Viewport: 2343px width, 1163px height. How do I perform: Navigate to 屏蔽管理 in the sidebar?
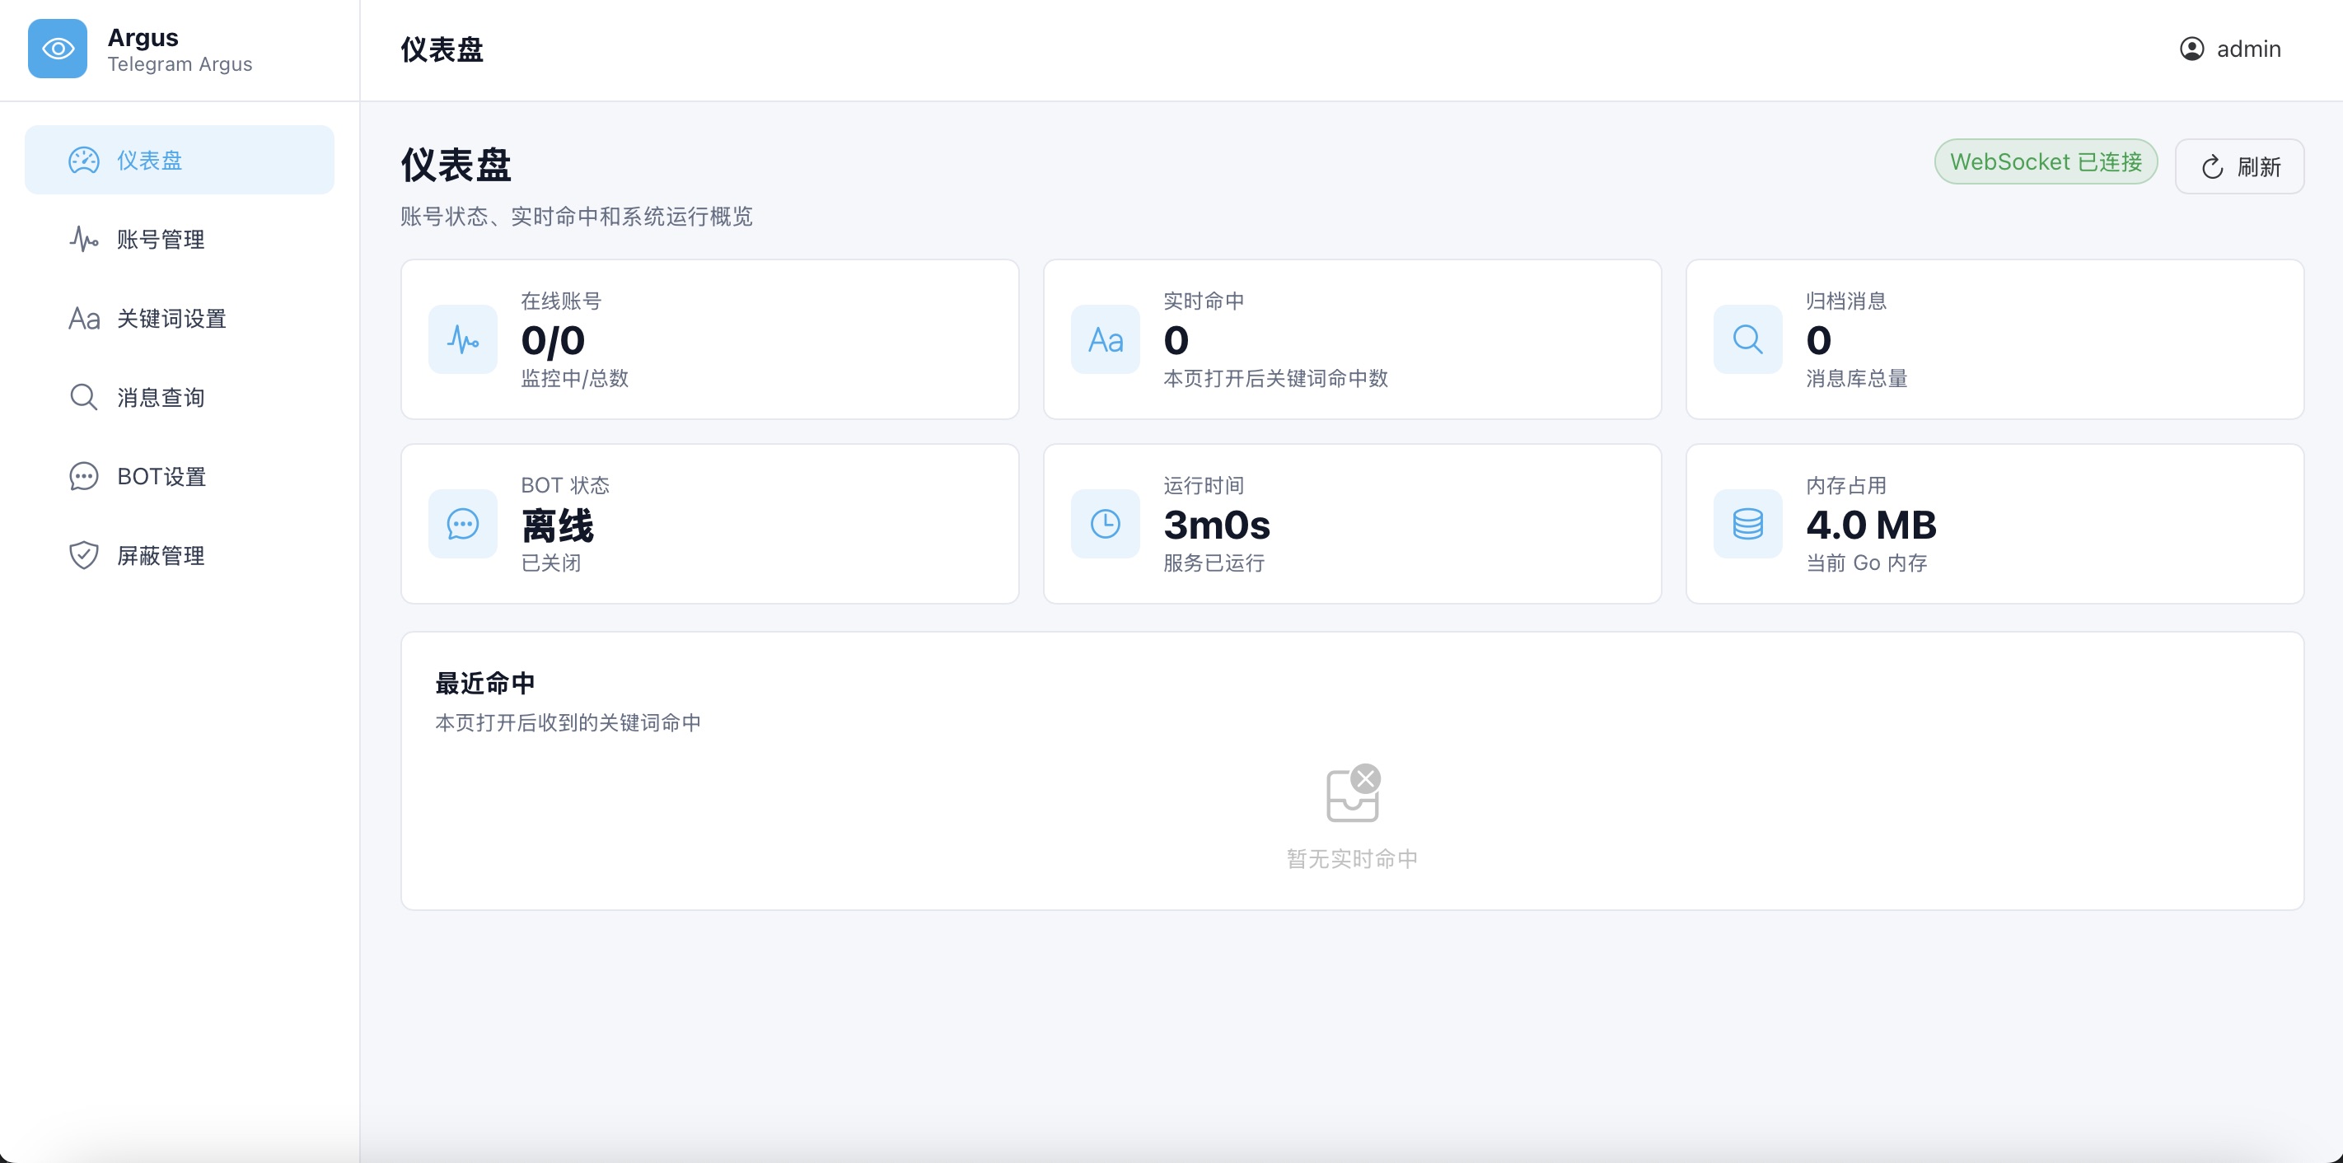pyautogui.click(x=179, y=556)
